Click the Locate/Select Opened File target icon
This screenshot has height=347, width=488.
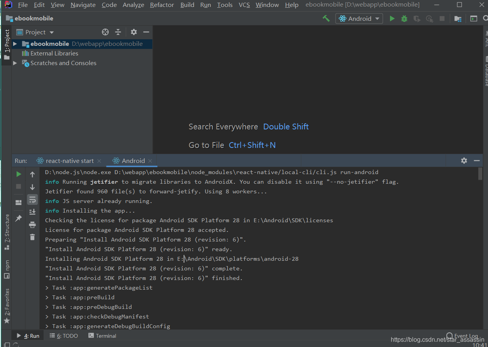tap(105, 32)
